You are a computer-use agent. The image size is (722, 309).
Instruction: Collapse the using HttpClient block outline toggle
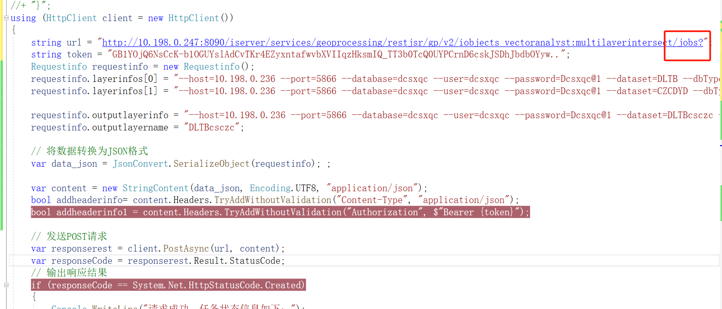(x=6, y=18)
